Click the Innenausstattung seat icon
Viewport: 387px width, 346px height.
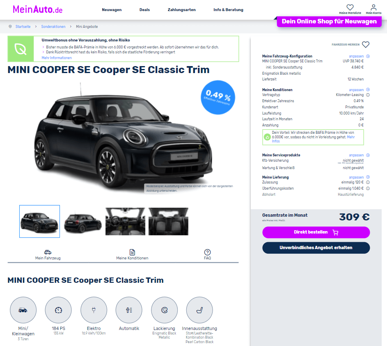pos(199,310)
